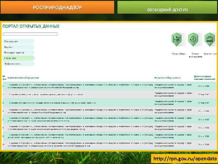
Task: Focus the portal search field
Action: point(30,34)
